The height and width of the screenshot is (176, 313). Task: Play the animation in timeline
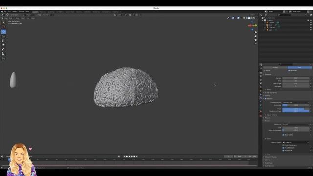point(132,157)
